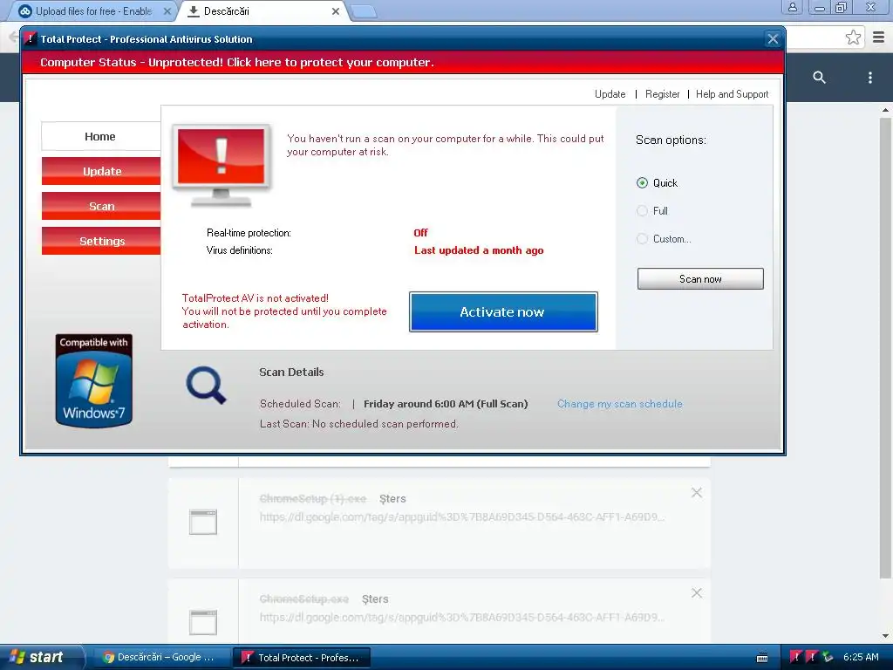Open the Chrome page three-dot menu
Screen dimensions: 893x670
pyautogui.click(x=869, y=78)
